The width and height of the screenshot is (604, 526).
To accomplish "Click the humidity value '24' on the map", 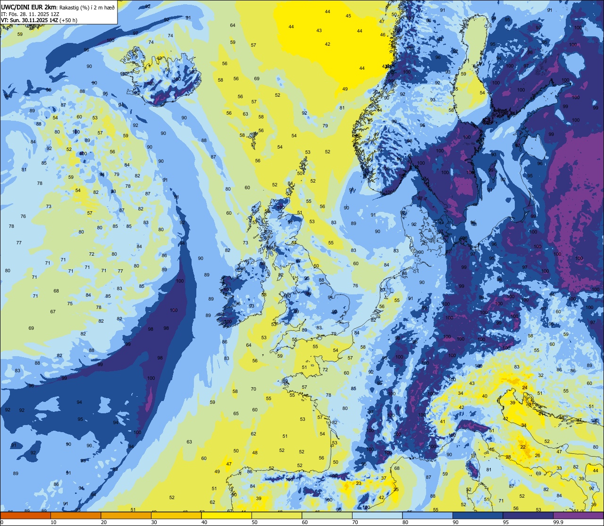I will (x=525, y=387).
